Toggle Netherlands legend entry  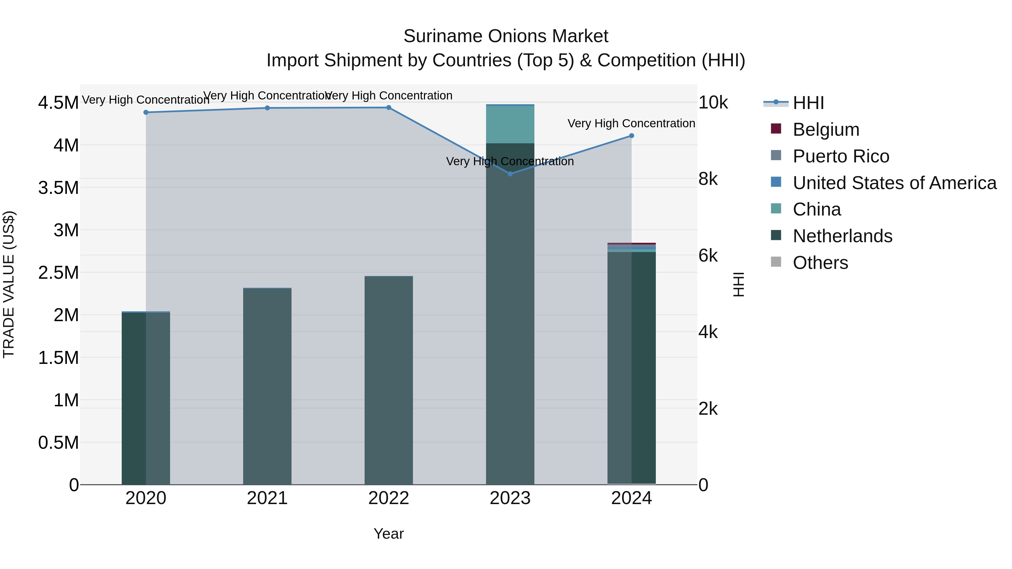[x=831, y=236]
